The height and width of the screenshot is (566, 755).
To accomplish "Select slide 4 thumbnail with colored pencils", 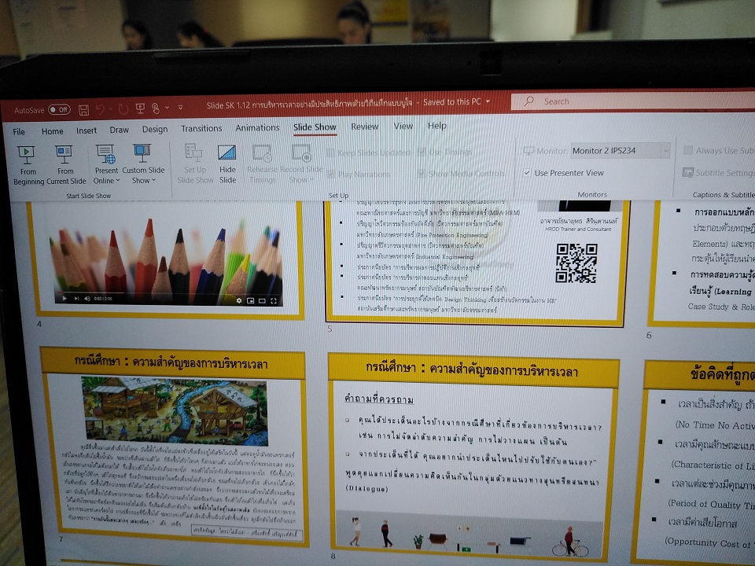I will point(167,259).
